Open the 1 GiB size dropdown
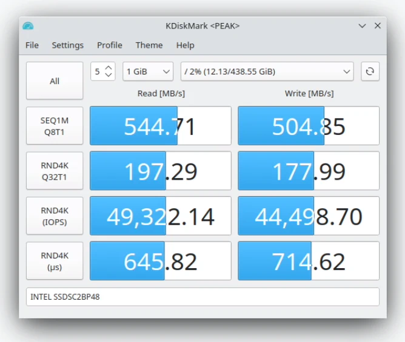 [148, 71]
